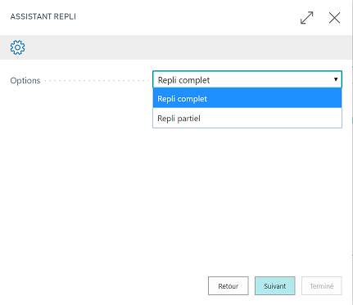Image resolution: width=353 pixels, height=305 pixels.
Task: Go back using the Retour button
Action: 229,285
